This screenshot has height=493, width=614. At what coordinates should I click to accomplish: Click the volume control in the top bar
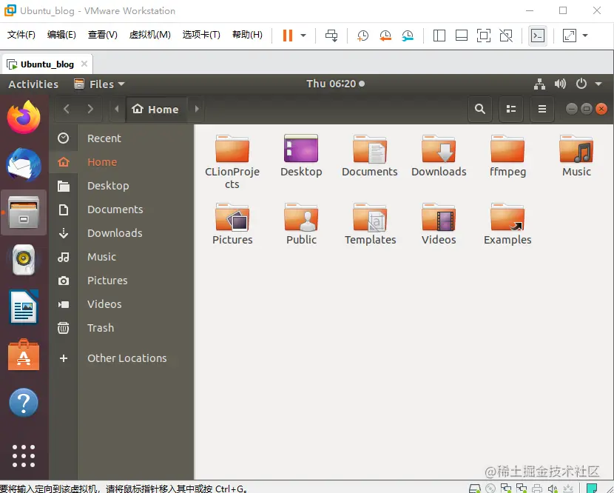pyautogui.click(x=560, y=84)
